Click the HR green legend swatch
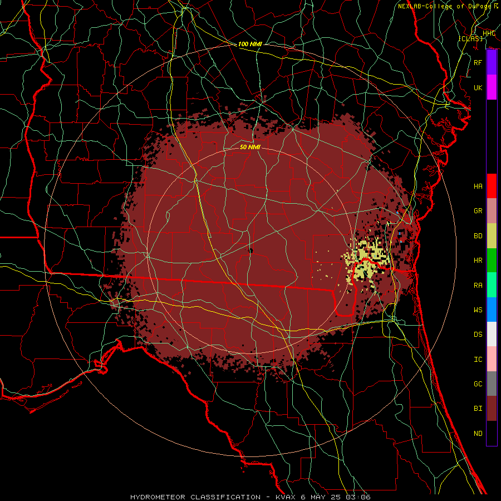 (x=492, y=261)
